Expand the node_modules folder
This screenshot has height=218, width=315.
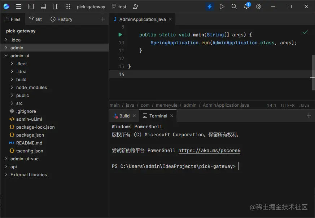[12, 87]
